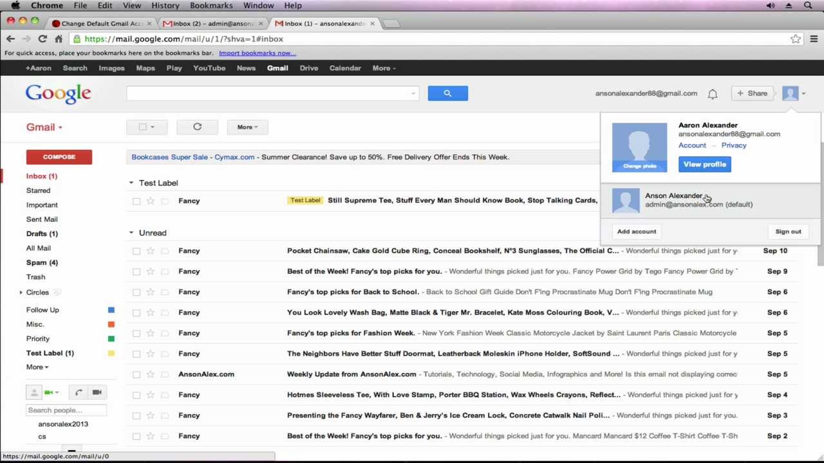
Task: Click the Chrome reload page icon
Action: (42, 39)
